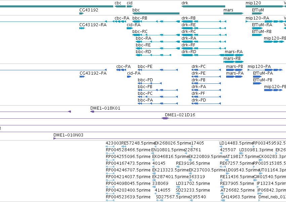
Task: Click protein mip120-PA label
Action: click(259, 67)
